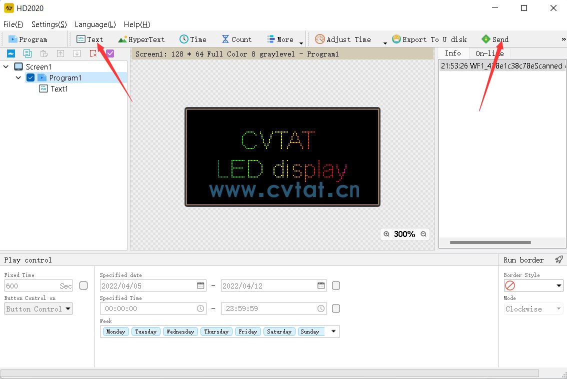The image size is (567, 379).
Task: Open the Language menu
Action: (95, 24)
